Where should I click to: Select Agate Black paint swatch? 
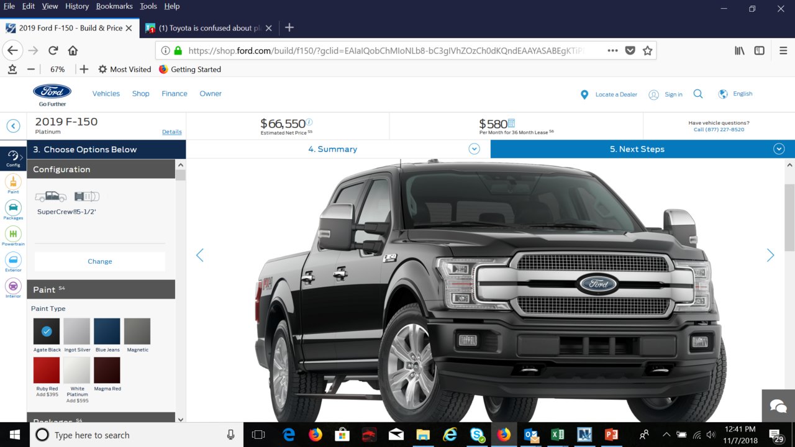point(47,332)
